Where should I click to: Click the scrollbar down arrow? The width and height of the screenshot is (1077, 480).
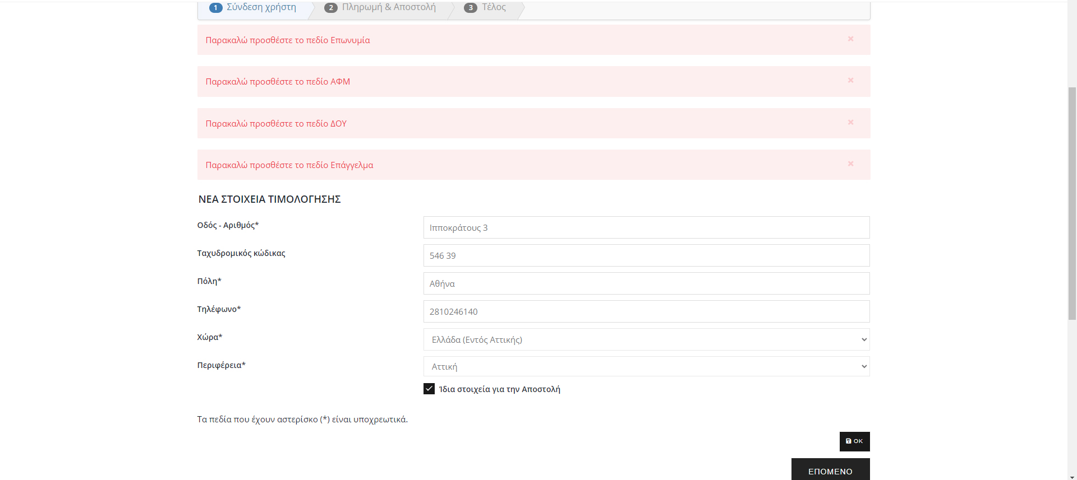click(1072, 477)
